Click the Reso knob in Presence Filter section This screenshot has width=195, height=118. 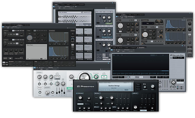pyautogui.click(x=89, y=98)
